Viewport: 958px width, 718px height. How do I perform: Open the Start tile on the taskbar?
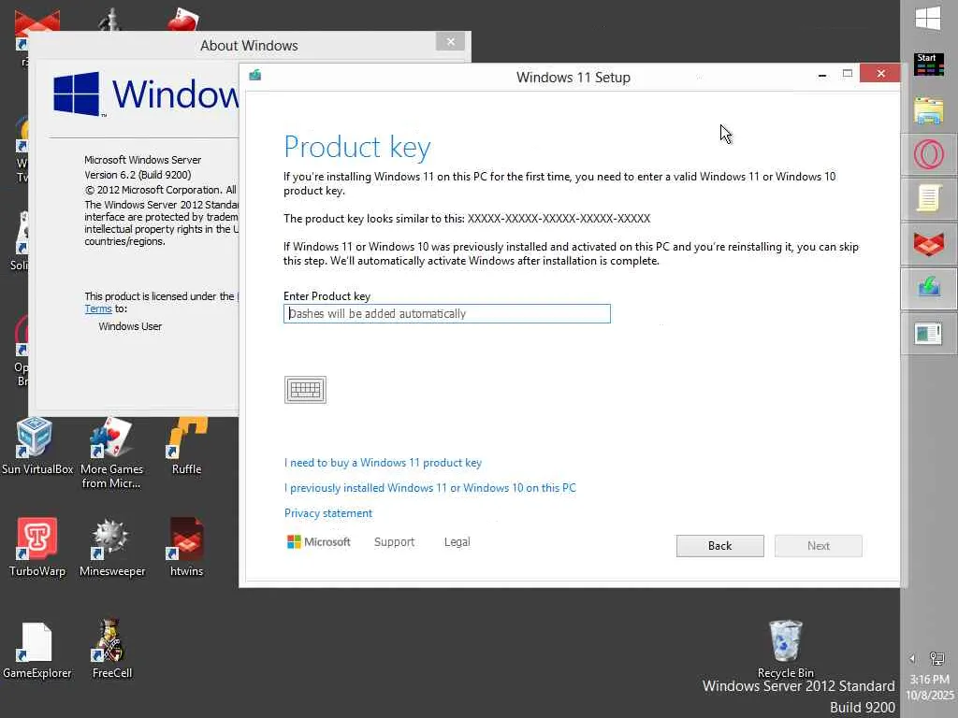929,65
